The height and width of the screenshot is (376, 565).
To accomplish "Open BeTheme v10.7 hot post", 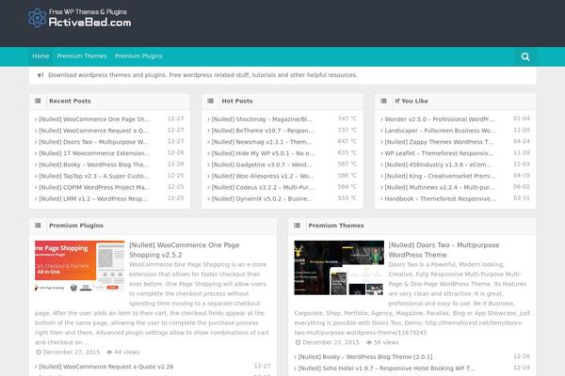I will coord(263,131).
